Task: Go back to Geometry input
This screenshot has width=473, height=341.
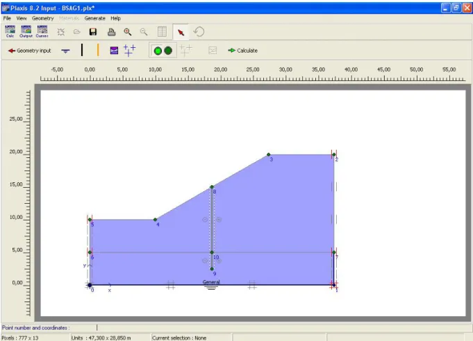Action: tap(30, 51)
